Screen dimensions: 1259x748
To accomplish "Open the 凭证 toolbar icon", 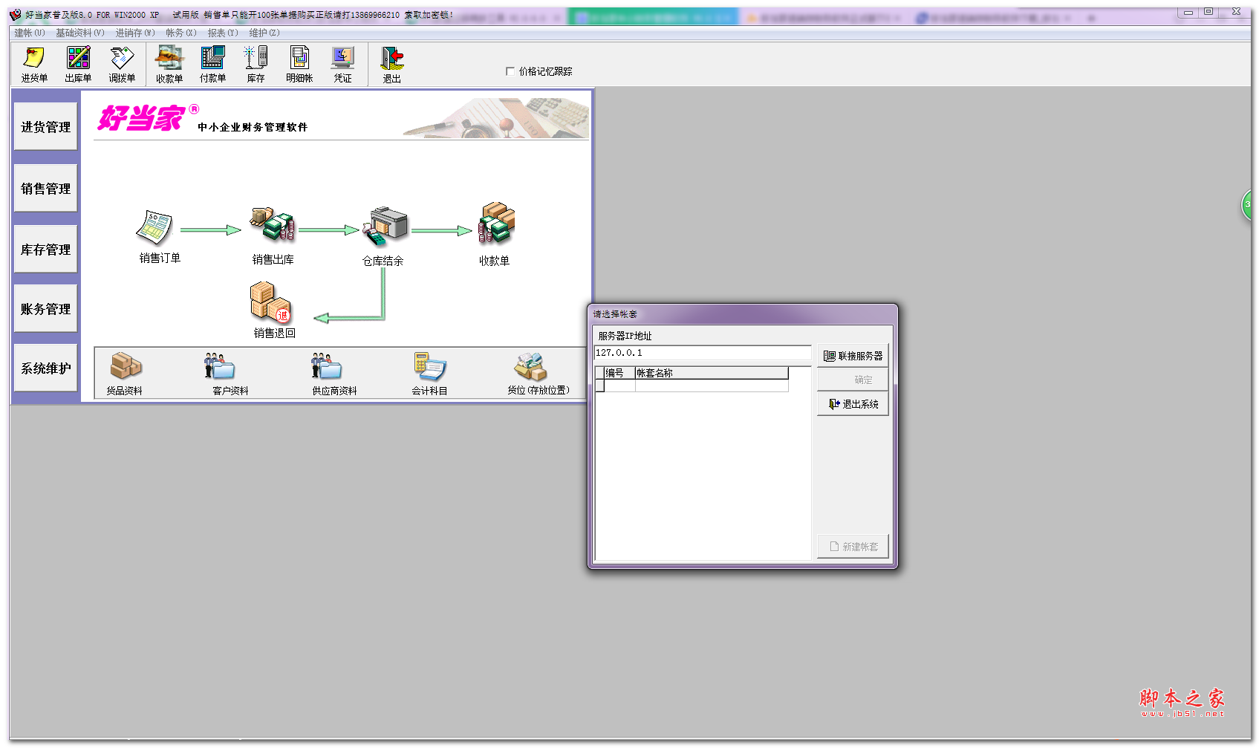I will [x=343, y=64].
